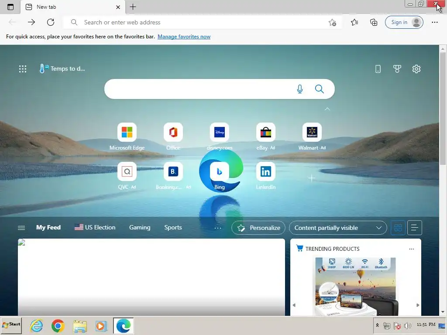The width and height of the screenshot is (447, 335).
Task: Click the Personalize button
Action: coord(258,228)
